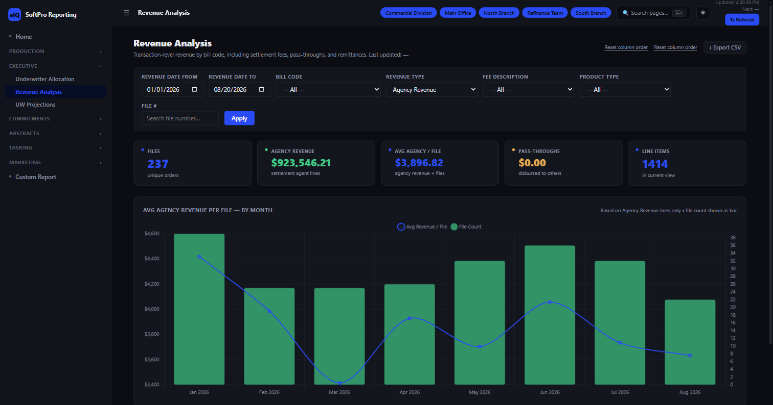Click the Mar 2026 line data point
Viewport: 773px width, 405px height.
pos(339,383)
